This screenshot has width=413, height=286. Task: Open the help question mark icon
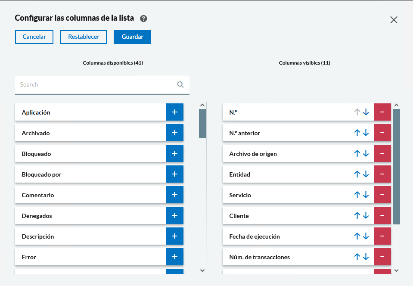[x=144, y=19]
